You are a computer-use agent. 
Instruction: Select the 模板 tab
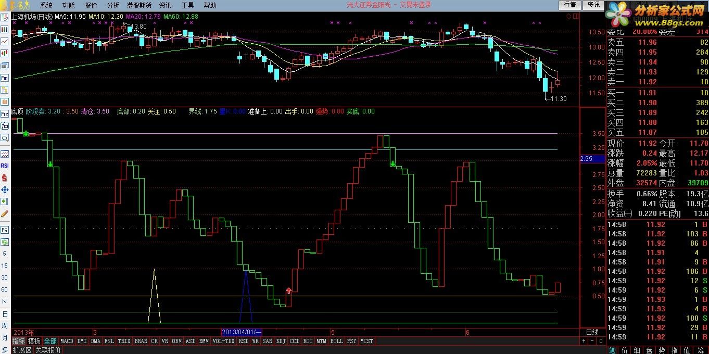tap(34, 341)
